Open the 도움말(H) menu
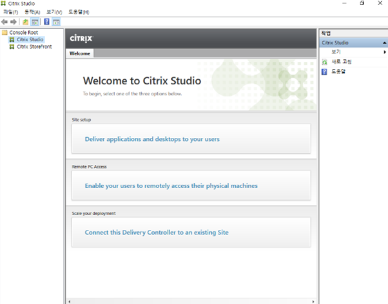Viewport: 388px width, 304px height. tap(79, 12)
